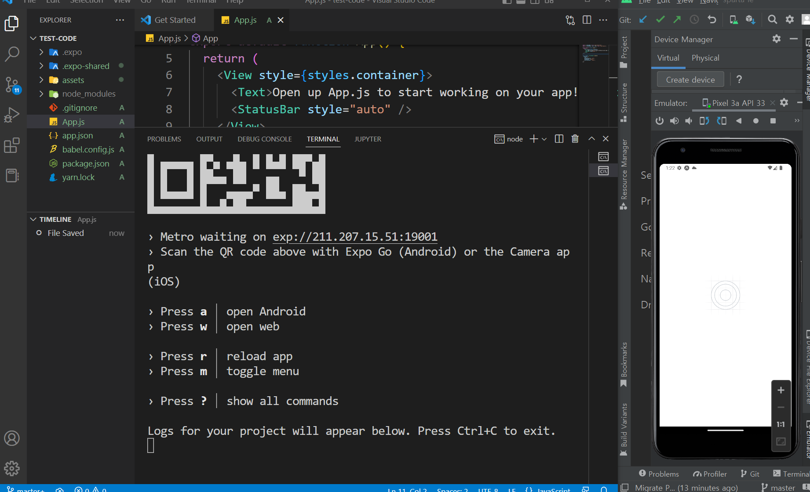Split the terminal pane
The width and height of the screenshot is (810, 492).
point(559,139)
